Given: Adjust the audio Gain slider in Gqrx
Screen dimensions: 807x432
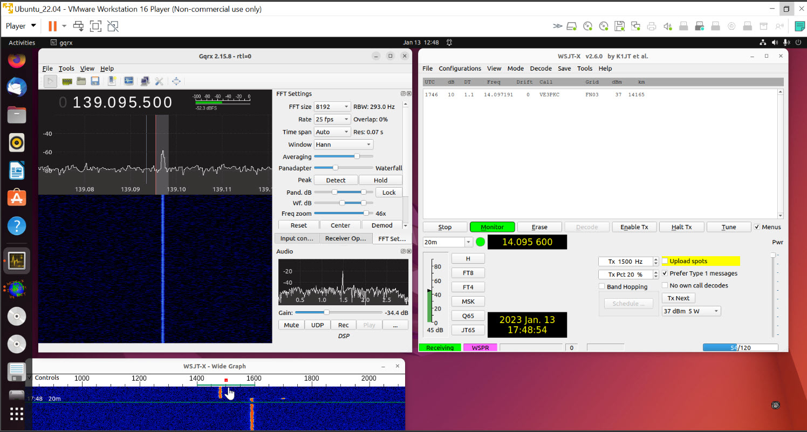Looking at the screenshot, I should [x=326, y=312].
